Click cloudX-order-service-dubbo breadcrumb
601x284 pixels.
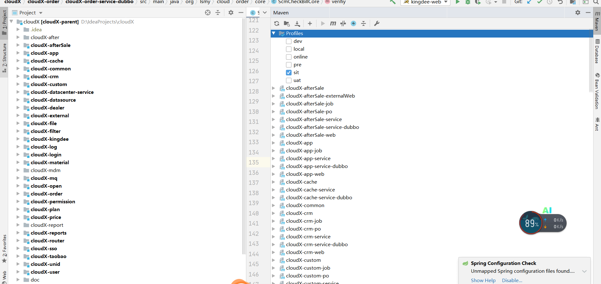pyautogui.click(x=99, y=2)
